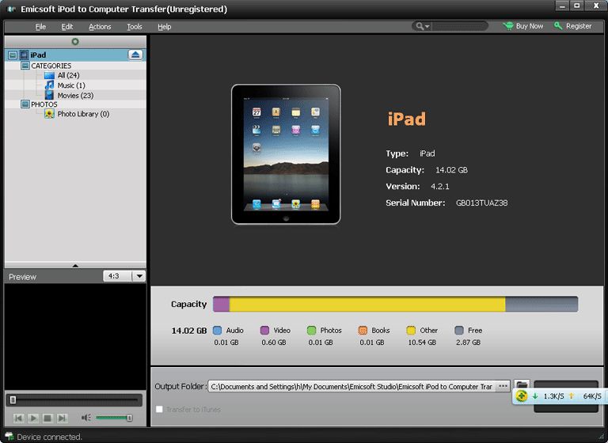Click the iPad device image

click(x=286, y=154)
